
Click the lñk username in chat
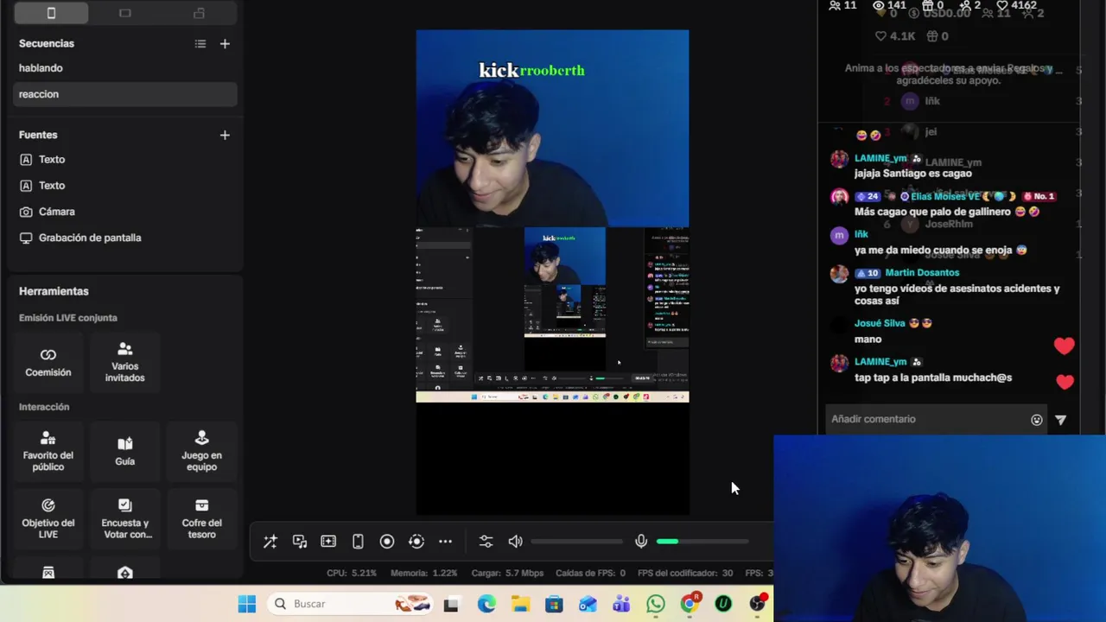(x=861, y=234)
